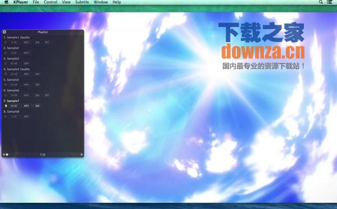Open the Subtitle menu
The height and width of the screenshot is (209, 337).
point(82,2)
